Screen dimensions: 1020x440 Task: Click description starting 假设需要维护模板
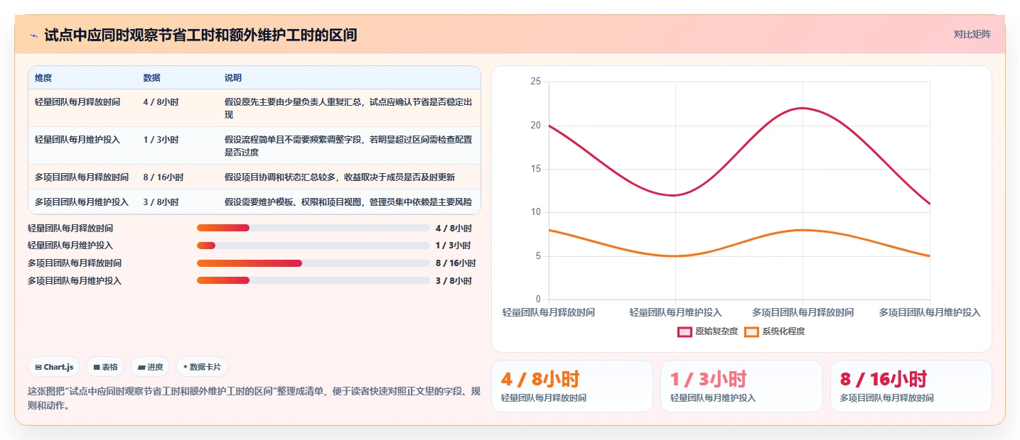pos(348,202)
